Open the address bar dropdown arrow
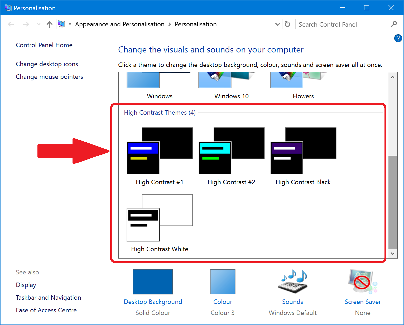 [277, 24]
